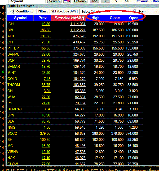The image size is (159, 171).
Task: Click the BANPU close value 29.000
Action: coord(118,55)
